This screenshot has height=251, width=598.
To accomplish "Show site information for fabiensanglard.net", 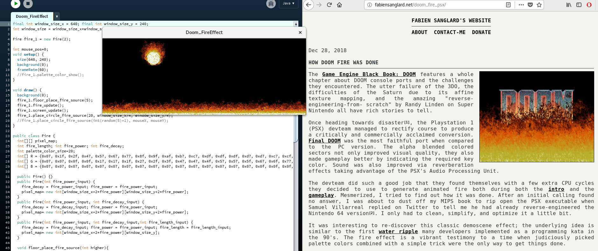I will point(369,5).
